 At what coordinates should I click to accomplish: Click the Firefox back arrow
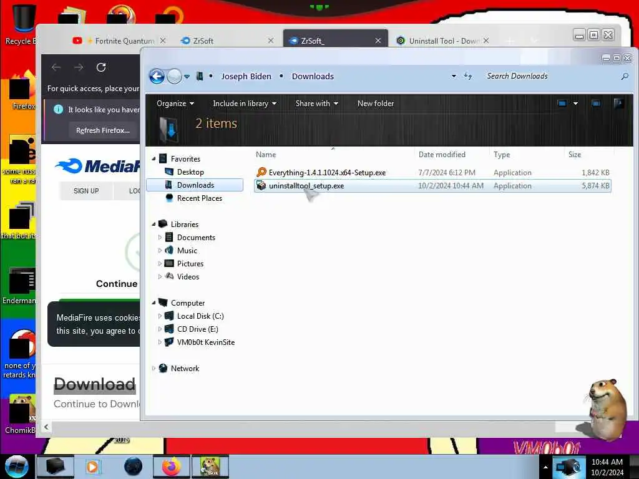click(x=56, y=67)
